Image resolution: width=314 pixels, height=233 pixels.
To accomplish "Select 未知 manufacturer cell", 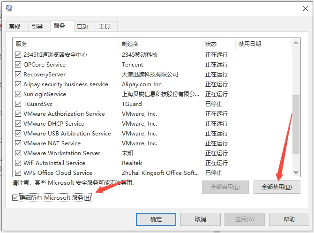I will 127,153.
